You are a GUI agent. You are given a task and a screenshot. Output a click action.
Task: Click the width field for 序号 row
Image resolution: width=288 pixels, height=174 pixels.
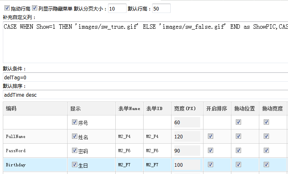(x=187, y=122)
